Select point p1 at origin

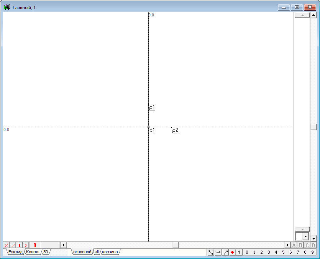tap(148, 127)
